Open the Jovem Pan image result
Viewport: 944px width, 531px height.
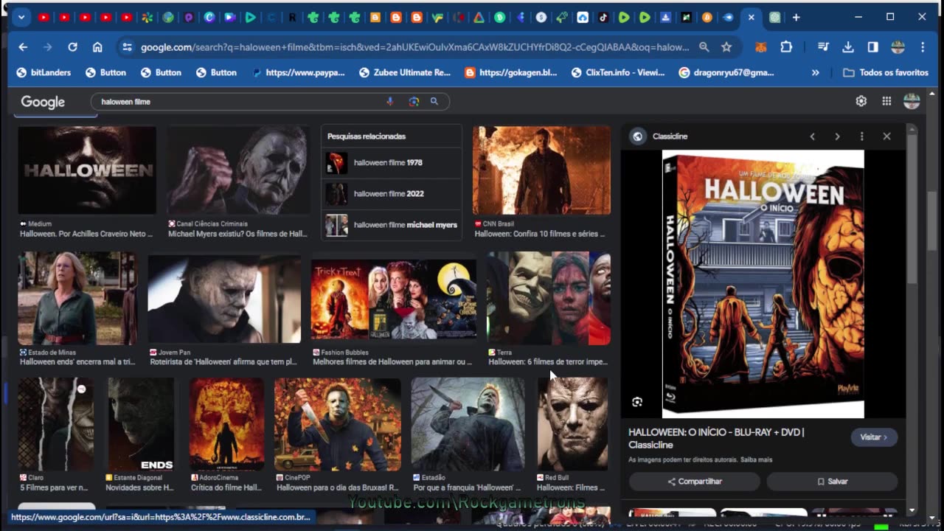[224, 299]
